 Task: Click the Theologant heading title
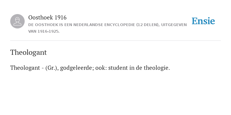click(29, 52)
